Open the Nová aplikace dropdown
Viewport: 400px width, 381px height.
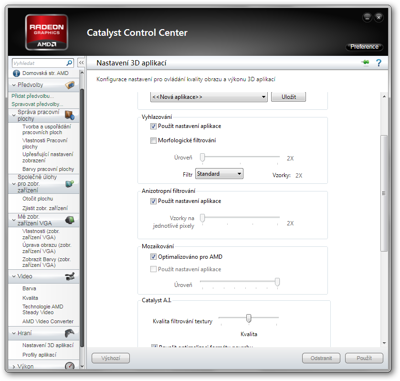pyautogui.click(x=209, y=97)
